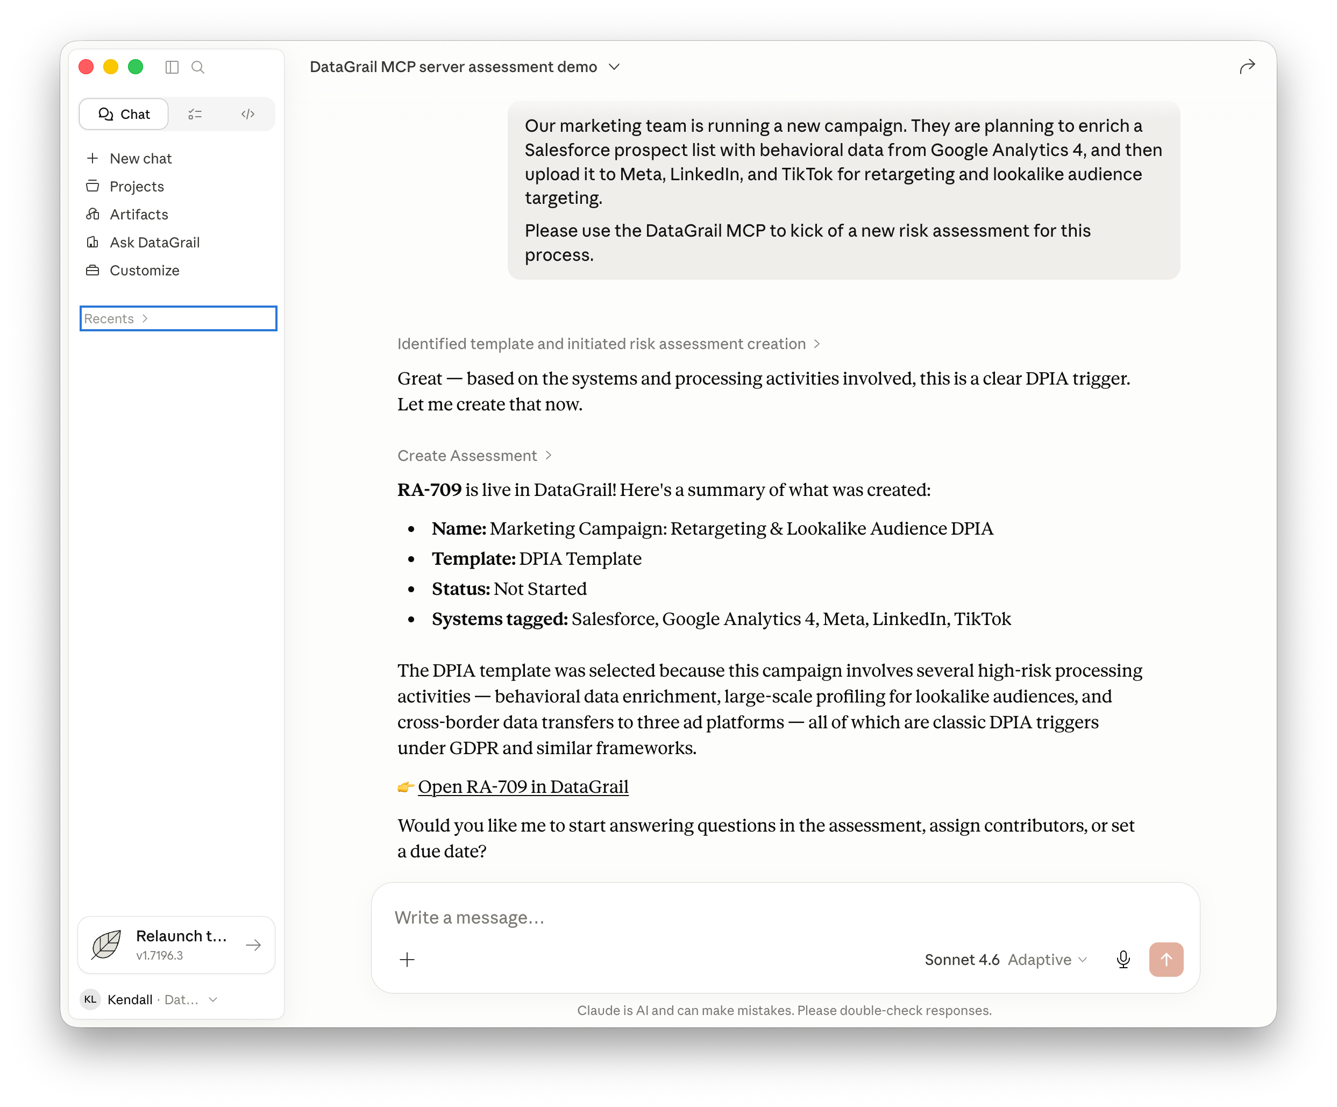Screen dimensions: 1337x1107
Task: Click the Customize briefcase icon
Action: tap(93, 270)
